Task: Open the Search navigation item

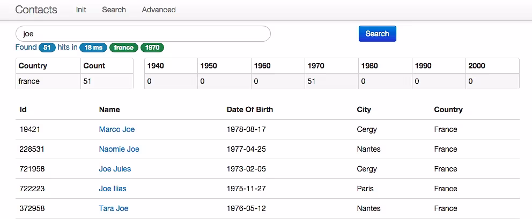Action: (x=114, y=10)
